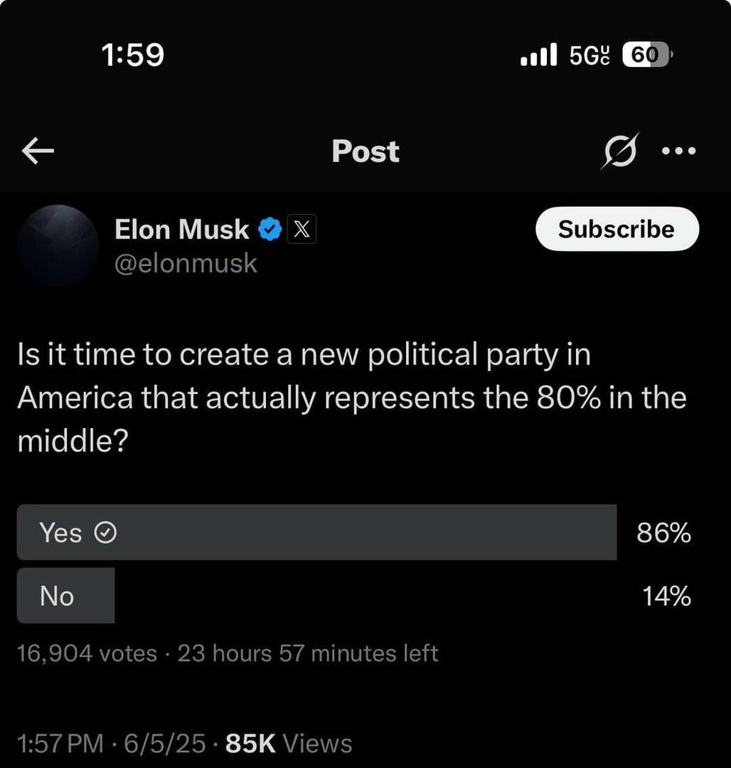Tap the cellular signal bars icon
This screenshot has width=731, height=768.
tap(538, 55)
